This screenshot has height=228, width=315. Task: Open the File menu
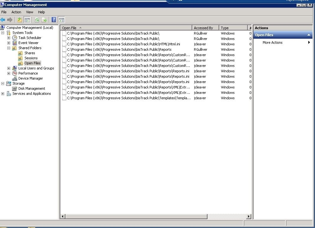coord(4,12)
